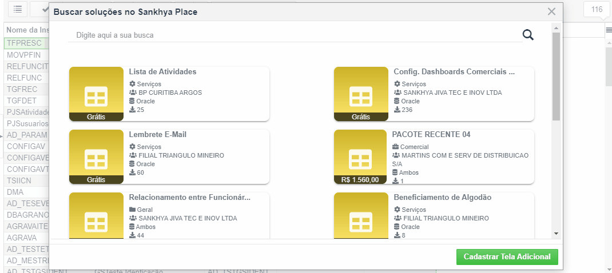This screenshot has height=273, width=612.
Task: Select MOVPFIN row in background grid
Action: click(x=26, y=55)
